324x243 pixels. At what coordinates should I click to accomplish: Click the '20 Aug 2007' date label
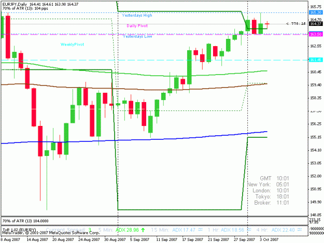coord(63,239)
